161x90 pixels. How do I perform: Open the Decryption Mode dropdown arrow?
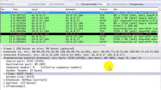coord(108,4)
